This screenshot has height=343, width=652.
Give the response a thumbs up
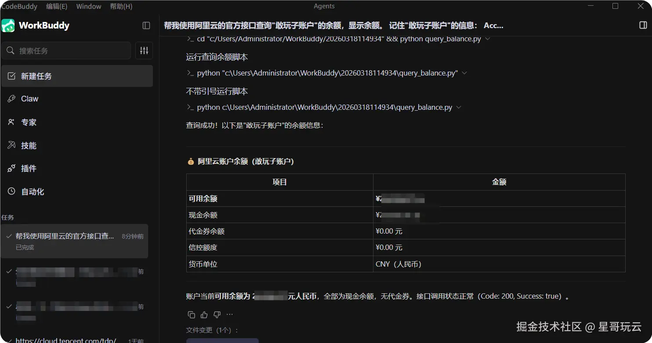tap(204, 314)
